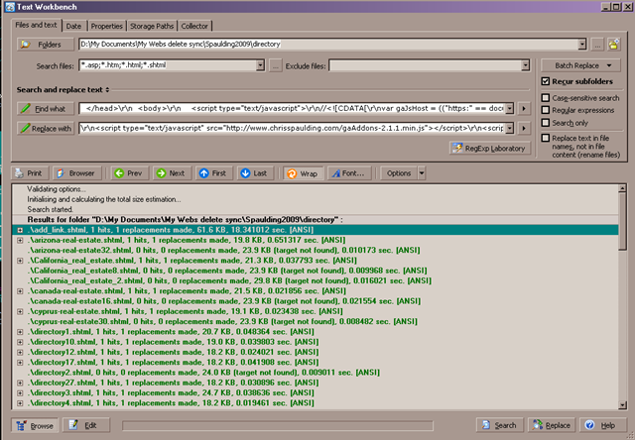Click the Browser toolbar button
This screenshot has width=635, height=440.
76,173
